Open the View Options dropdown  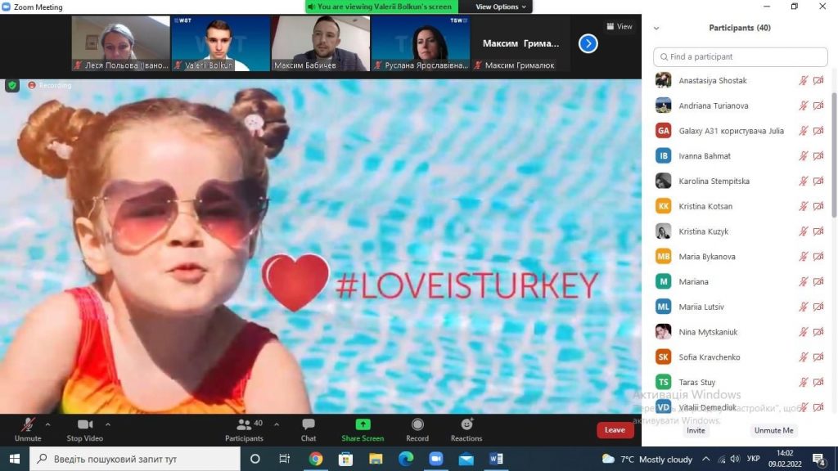501,7
